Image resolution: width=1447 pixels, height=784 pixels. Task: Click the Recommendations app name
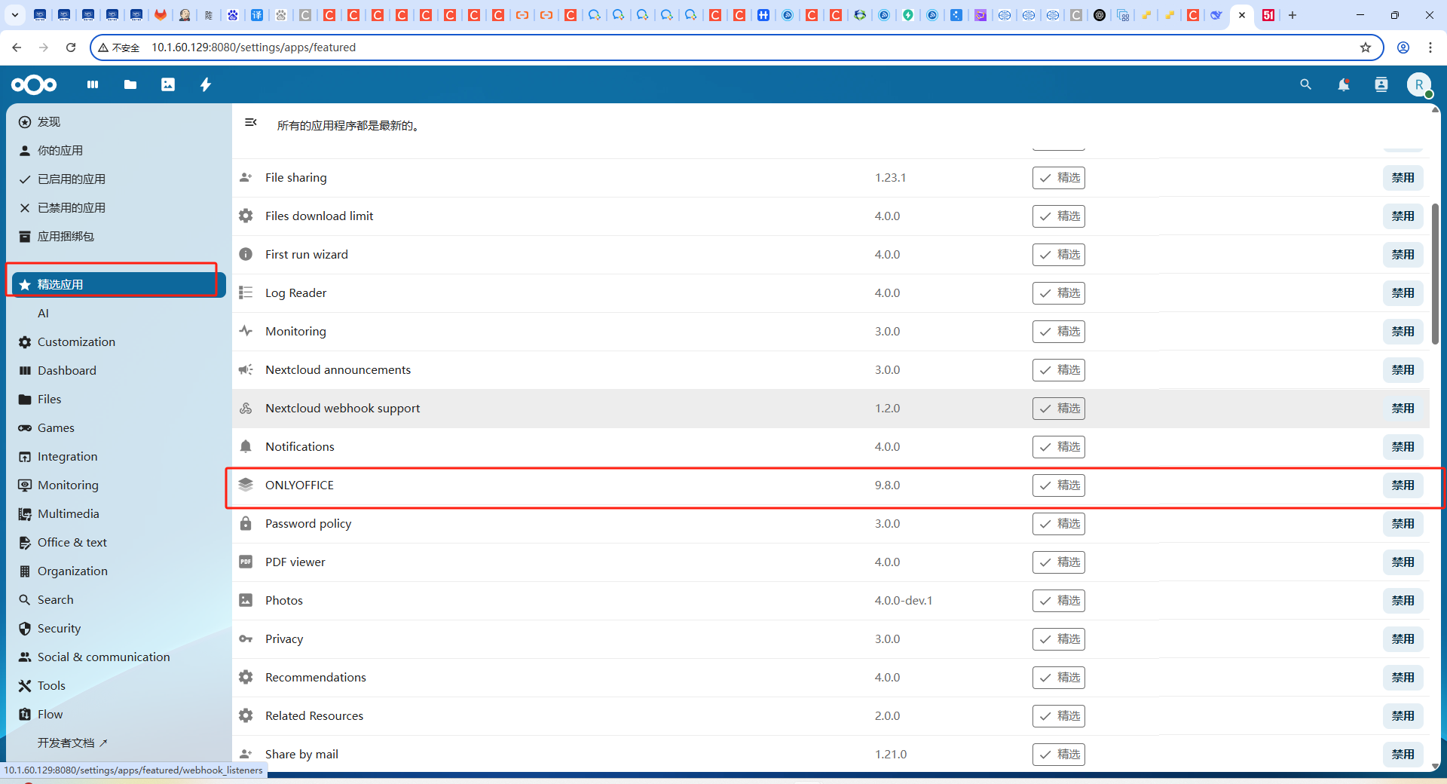point(316,677)
